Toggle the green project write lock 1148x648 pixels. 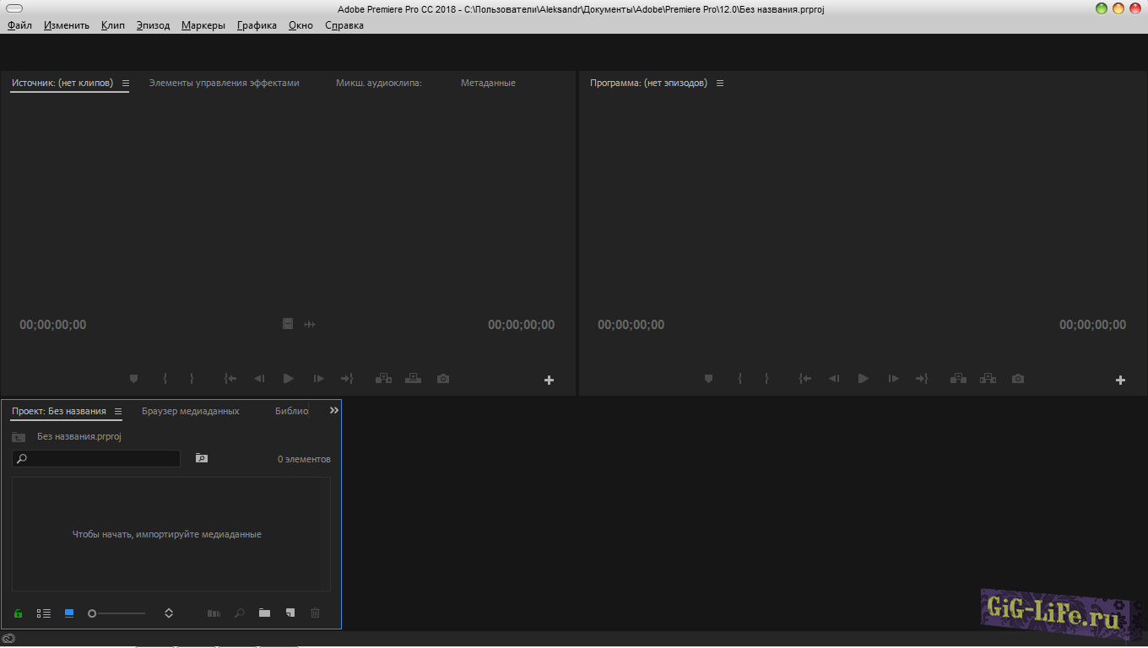pyautogui.click(x=18, y=613)
